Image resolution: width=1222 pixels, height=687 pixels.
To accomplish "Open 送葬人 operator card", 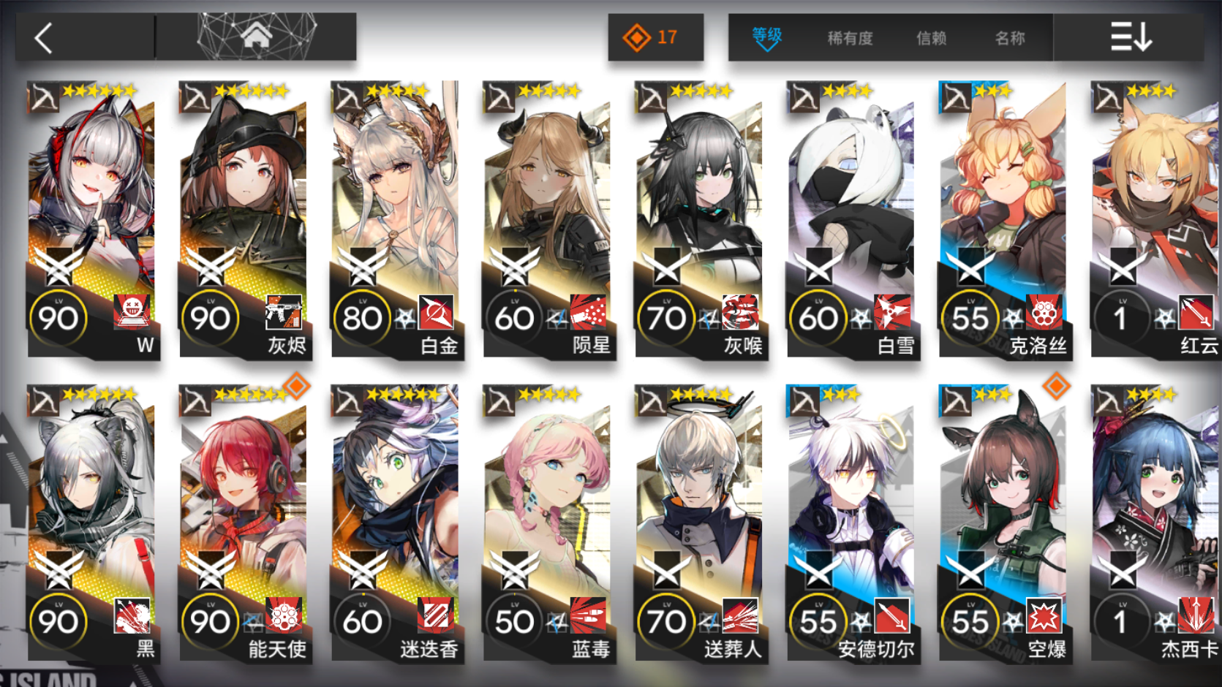I will 701,523.
